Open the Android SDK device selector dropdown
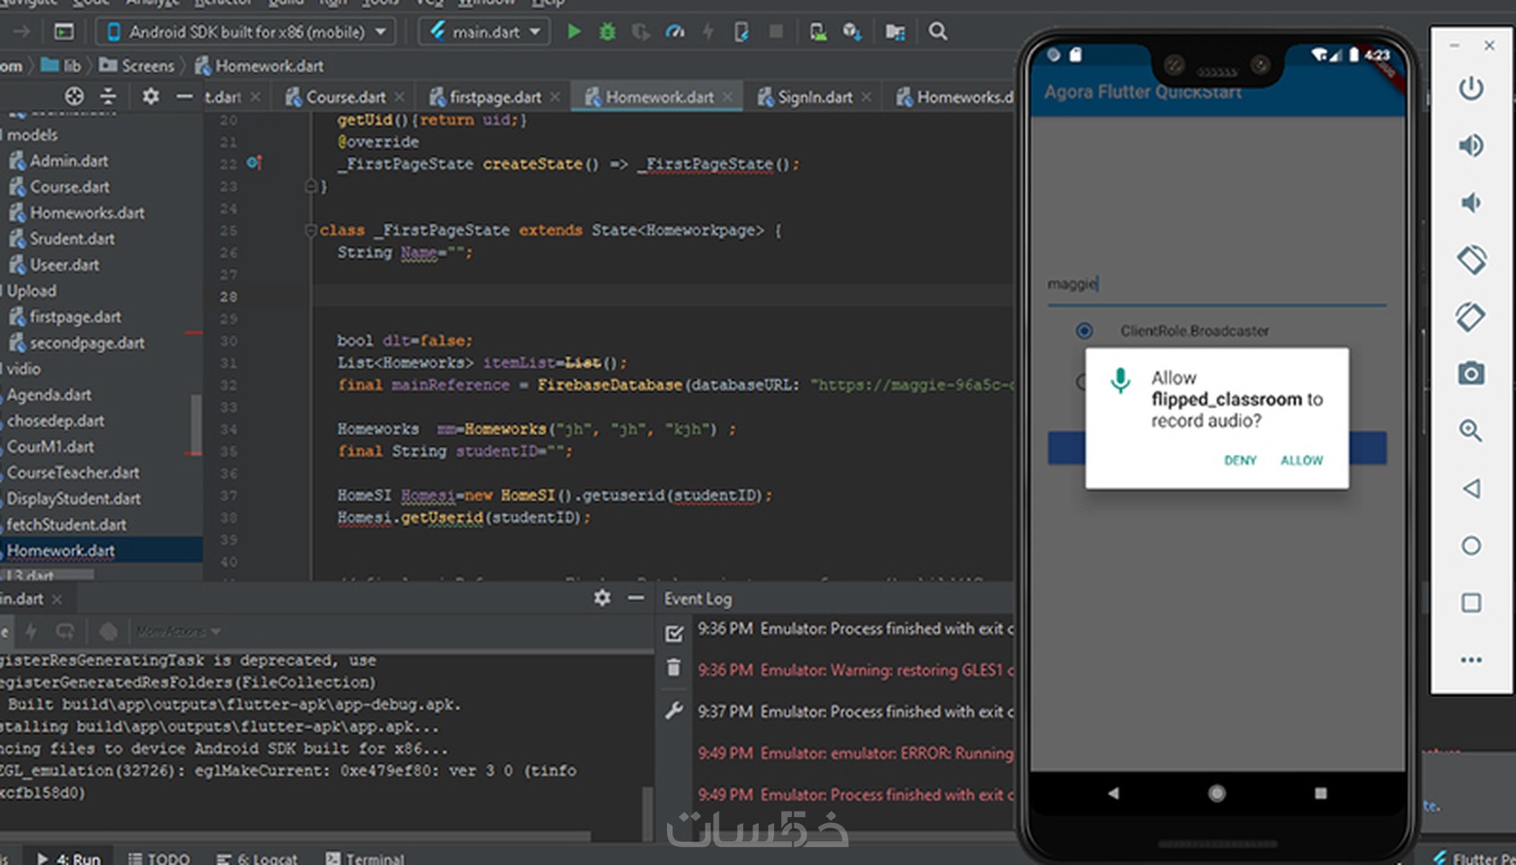The width and height of the screenshot is (1516, 865). click(x=245, y=32)
